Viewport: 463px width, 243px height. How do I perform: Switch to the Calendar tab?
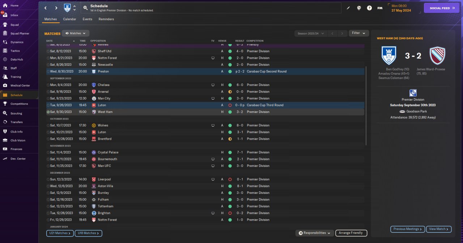[x=69, y=19]
